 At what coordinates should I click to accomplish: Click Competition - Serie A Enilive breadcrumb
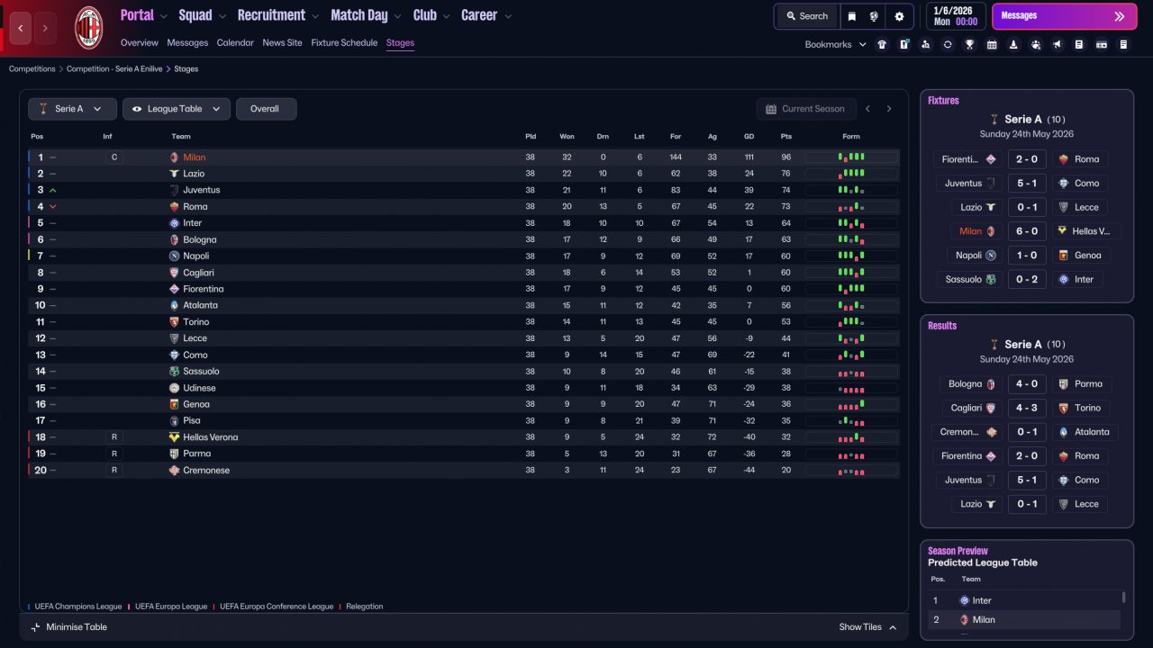[x=113, y=69]
